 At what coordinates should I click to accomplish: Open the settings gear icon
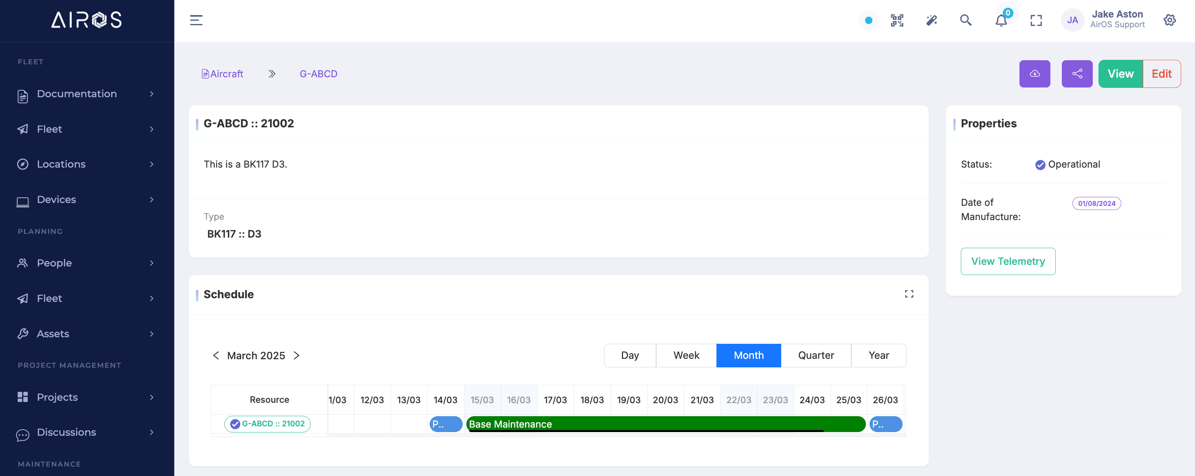1169,20
